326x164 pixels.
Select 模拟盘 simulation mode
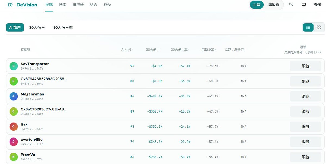click(x=274, y=5)
